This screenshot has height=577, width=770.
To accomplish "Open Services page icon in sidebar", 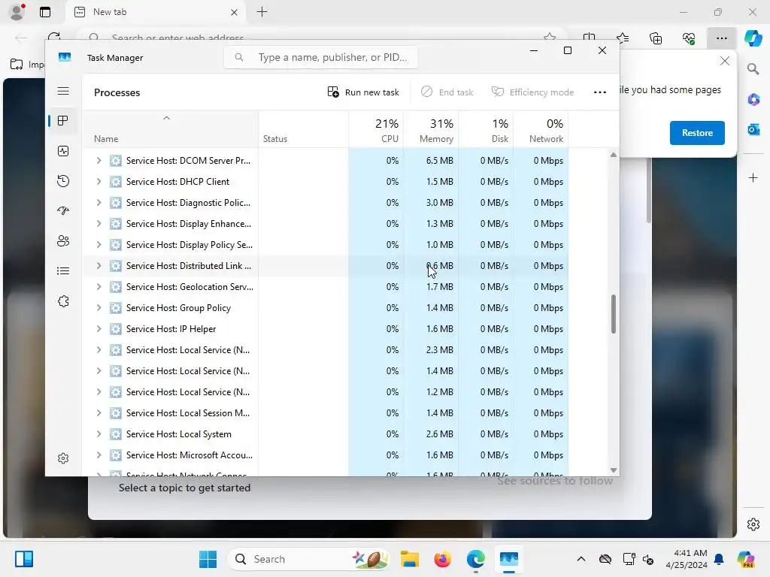I will [x=63, y=301].
